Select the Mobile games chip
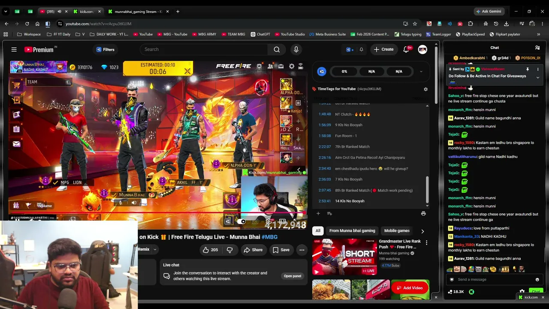Image resolution: width=549 pixels, height=309 pixels. pos(397,230)
